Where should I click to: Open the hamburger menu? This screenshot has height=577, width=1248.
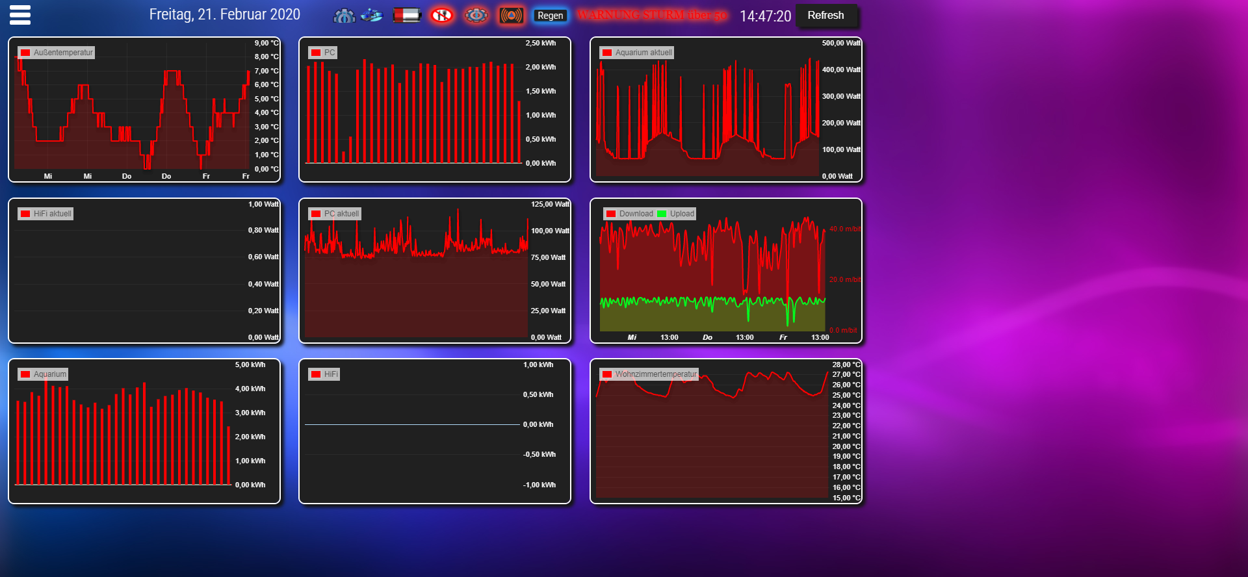tap(20, 15)
